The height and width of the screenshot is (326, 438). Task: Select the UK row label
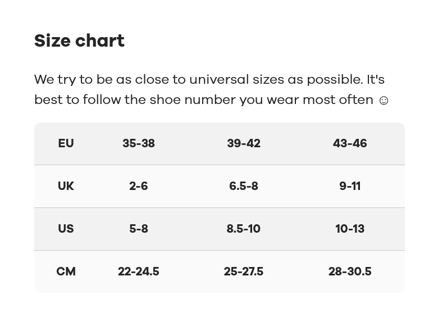(x=66, y=186)
